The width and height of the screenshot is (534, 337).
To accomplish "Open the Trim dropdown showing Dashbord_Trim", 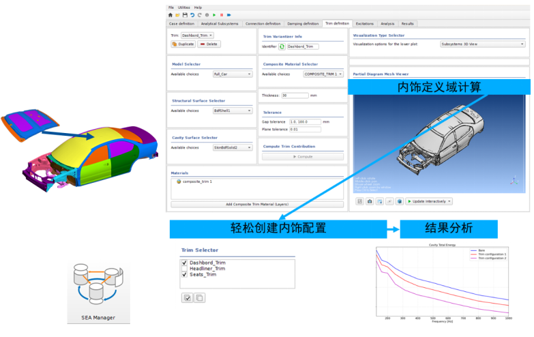I will pyautogui.click(x=197, y=35).
